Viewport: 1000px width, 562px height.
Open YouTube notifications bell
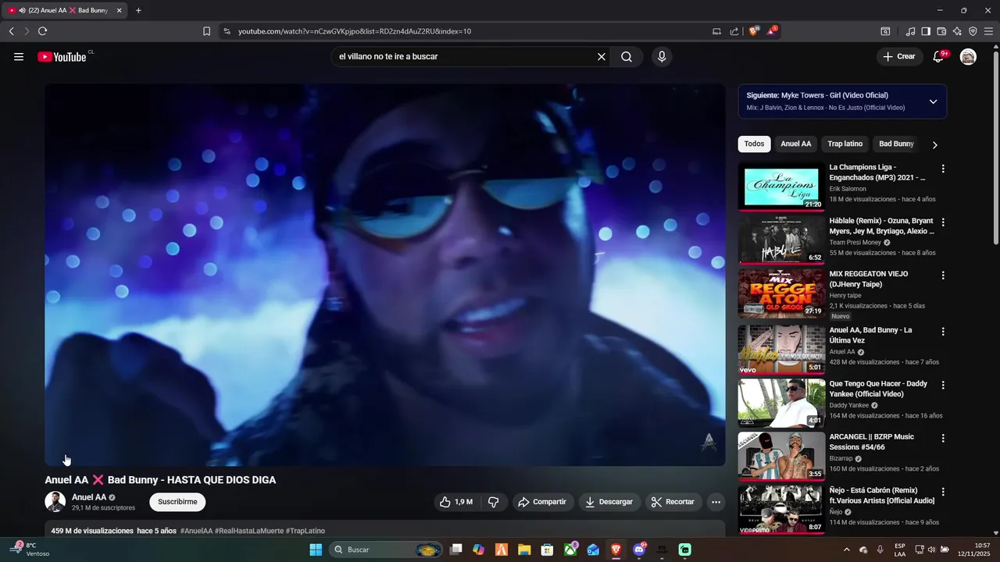(939, 57)
